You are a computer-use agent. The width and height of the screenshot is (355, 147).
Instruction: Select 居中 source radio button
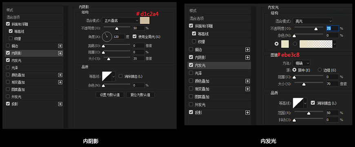tap(295, 70)
